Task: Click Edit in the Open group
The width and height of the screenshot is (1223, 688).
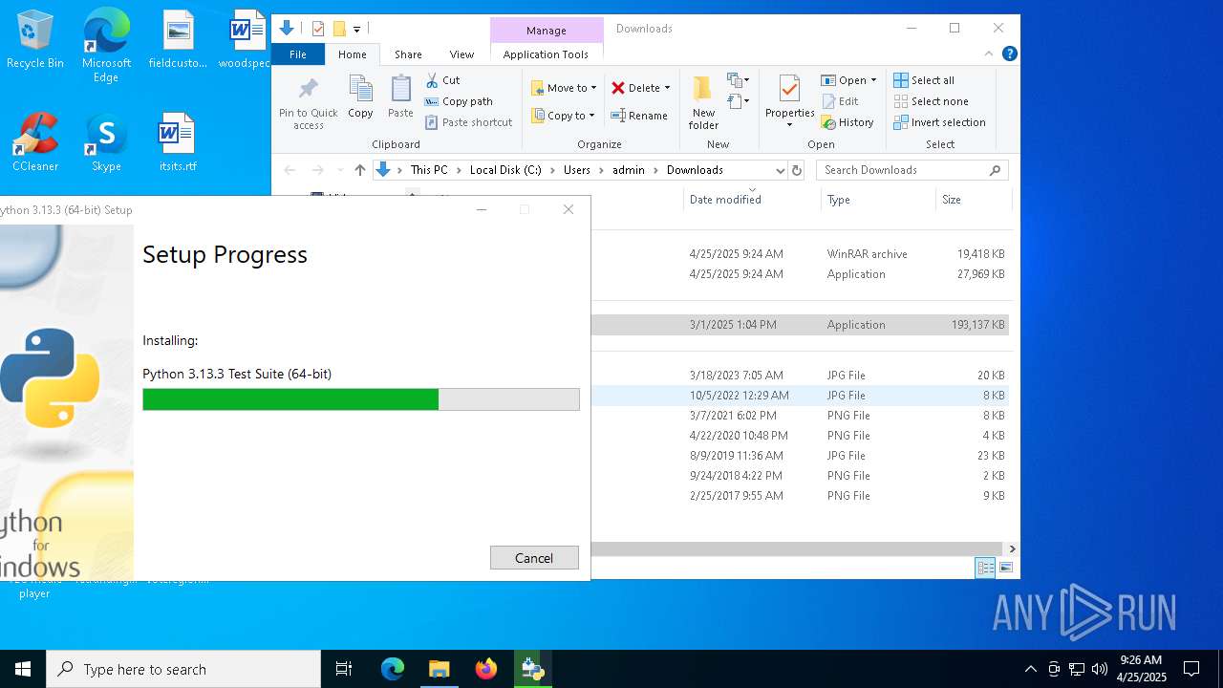Action: pos(840,101)
